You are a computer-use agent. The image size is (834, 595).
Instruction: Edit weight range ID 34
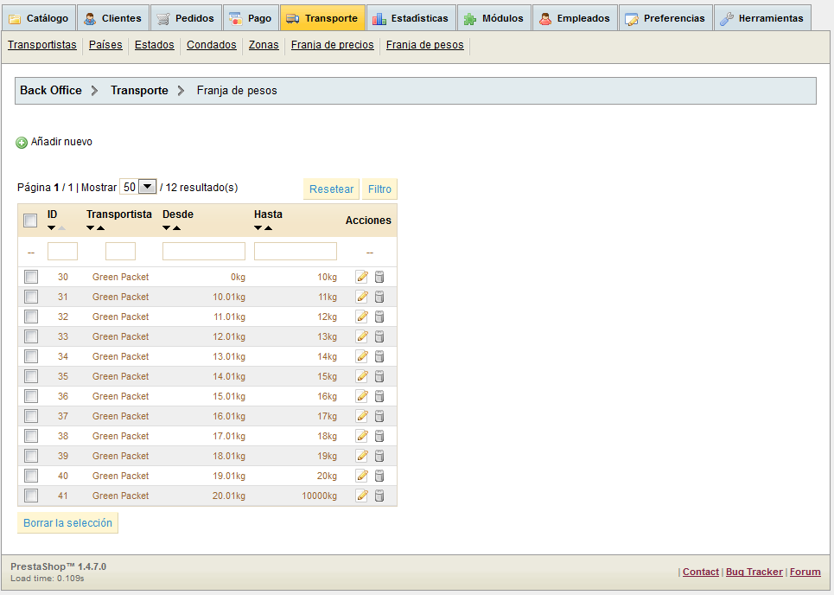tap(361, 356)
